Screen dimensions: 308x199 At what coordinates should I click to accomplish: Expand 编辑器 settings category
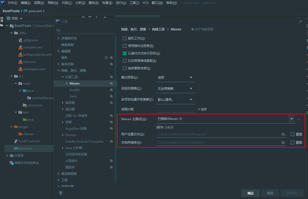58,51
